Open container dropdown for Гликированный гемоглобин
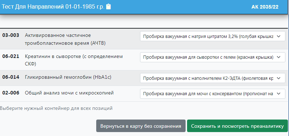Viewport: 289px width, 136px height. (x=213, y=78)
